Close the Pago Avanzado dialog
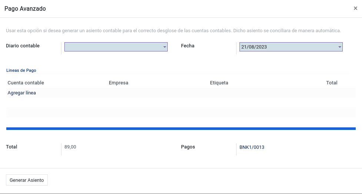The width and height of the screenshot is (362, 194). [355, 9]
